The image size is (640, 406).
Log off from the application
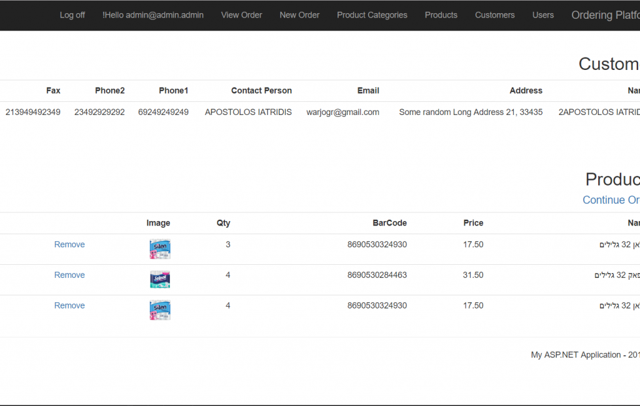point(72,15)
